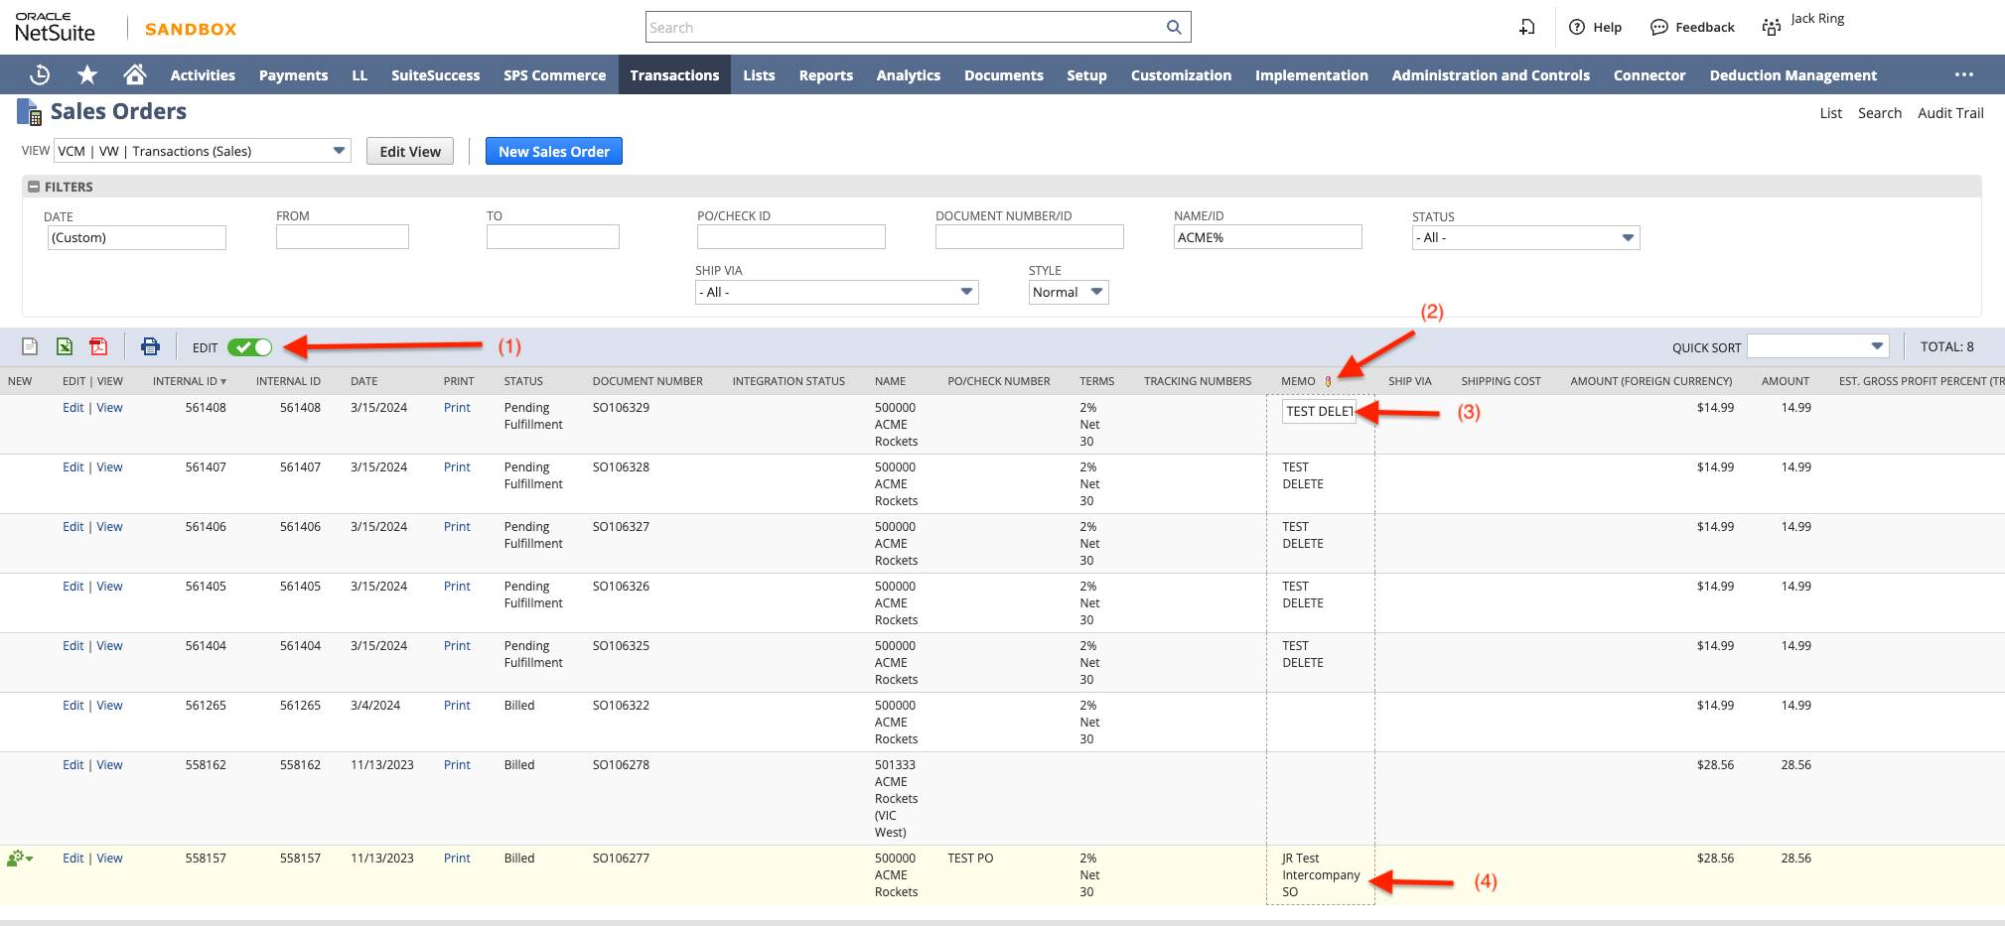Export the list to PDF icon
The height and width of the screenshot is (926, 2005).
[98, 346]
